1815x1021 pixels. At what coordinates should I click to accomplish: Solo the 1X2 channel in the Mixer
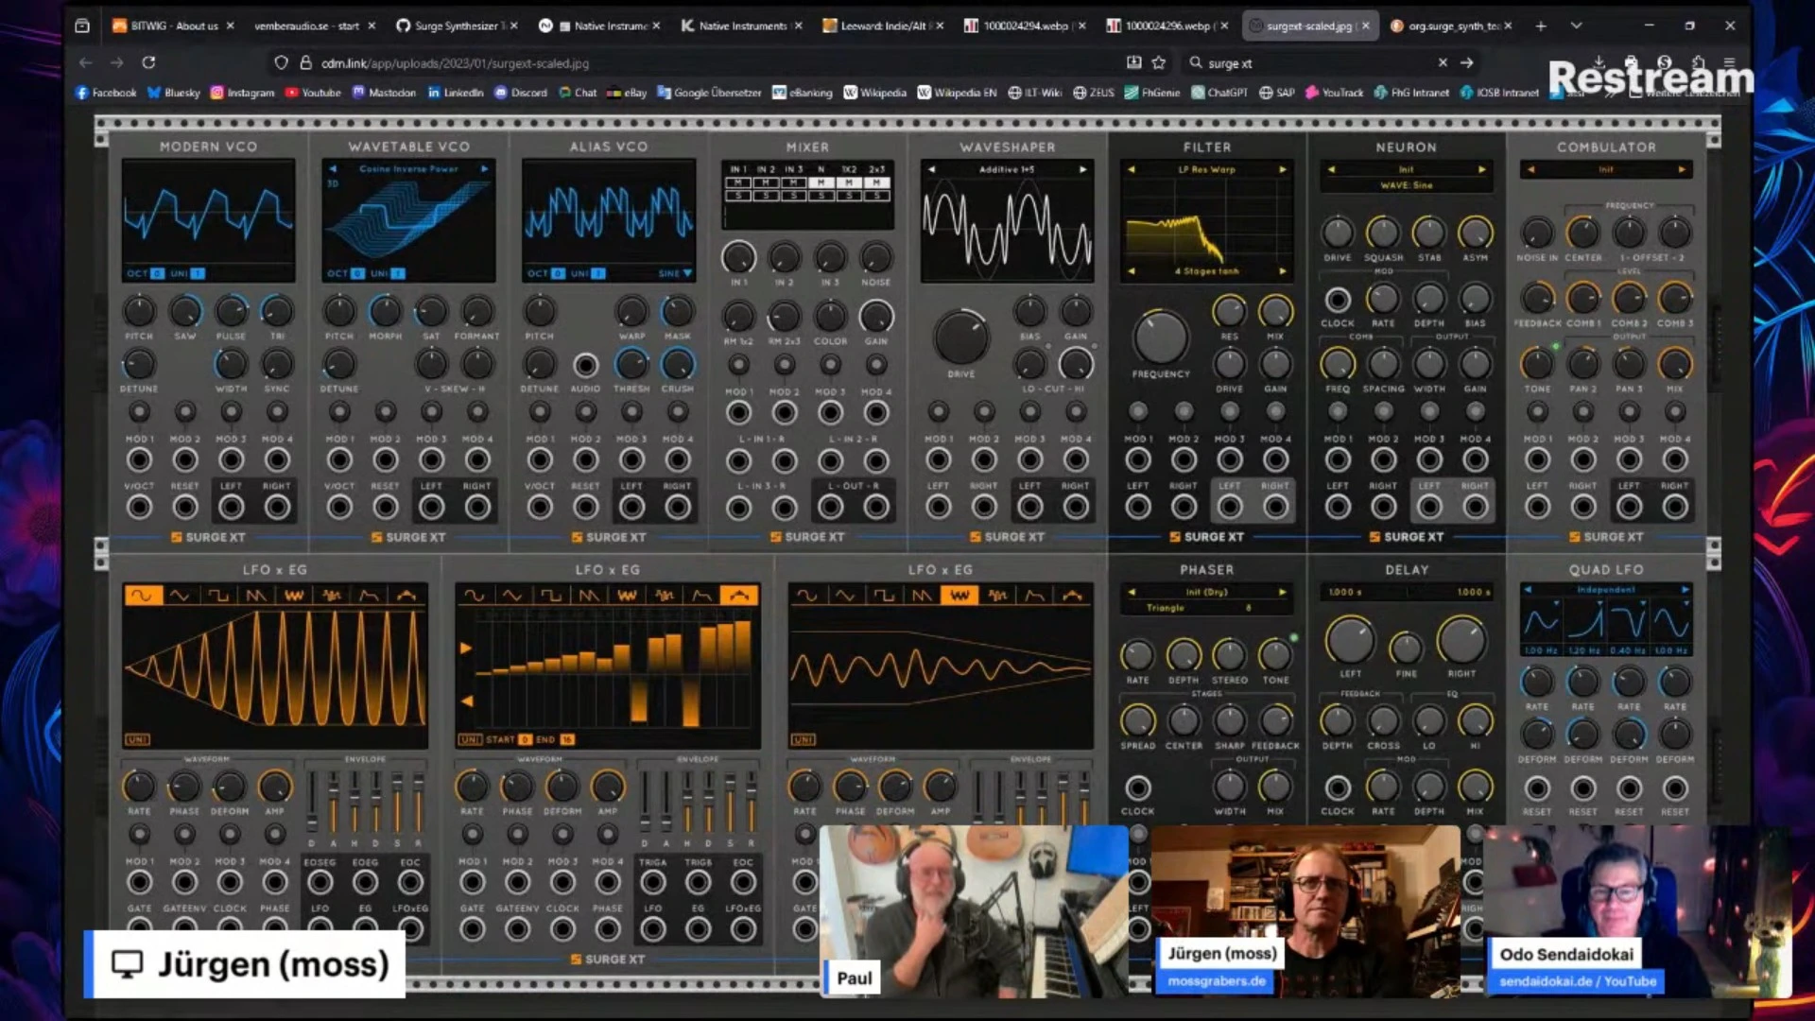[850, 196]
